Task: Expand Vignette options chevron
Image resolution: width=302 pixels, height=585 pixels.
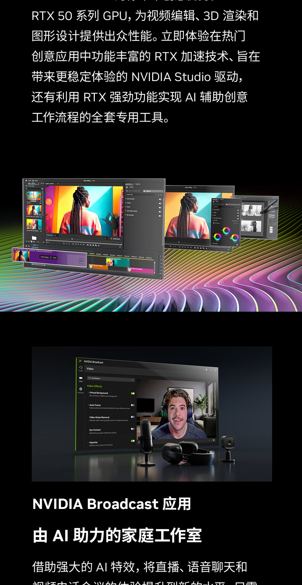Action: pyautogui.click(x=88, y=442)
